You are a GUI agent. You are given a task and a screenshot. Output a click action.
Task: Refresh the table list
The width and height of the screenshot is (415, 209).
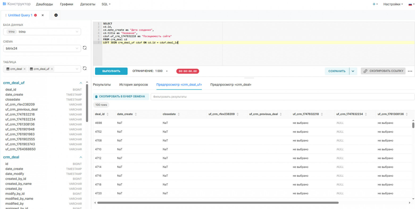pos(85,68)
